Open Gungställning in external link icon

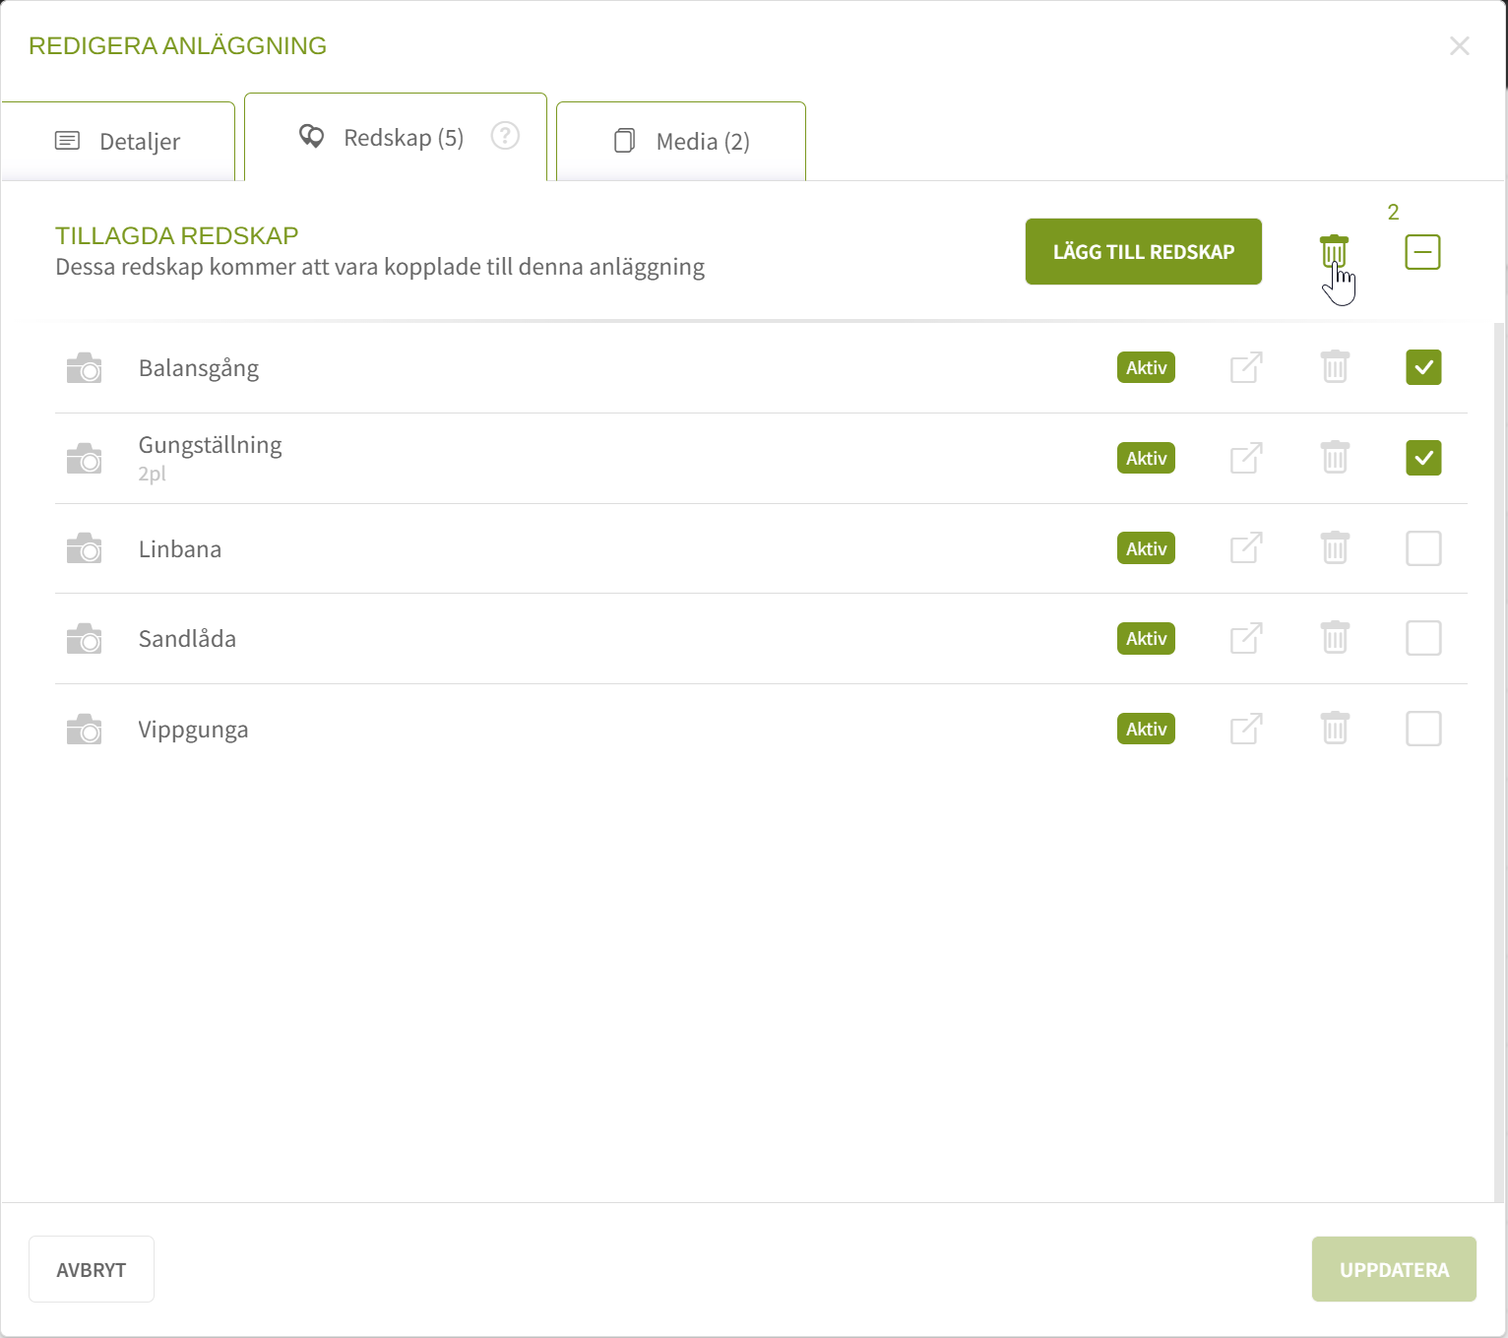1246,458
